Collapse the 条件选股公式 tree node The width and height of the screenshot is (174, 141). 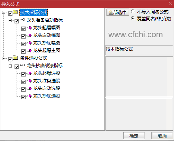coord(4,59)
